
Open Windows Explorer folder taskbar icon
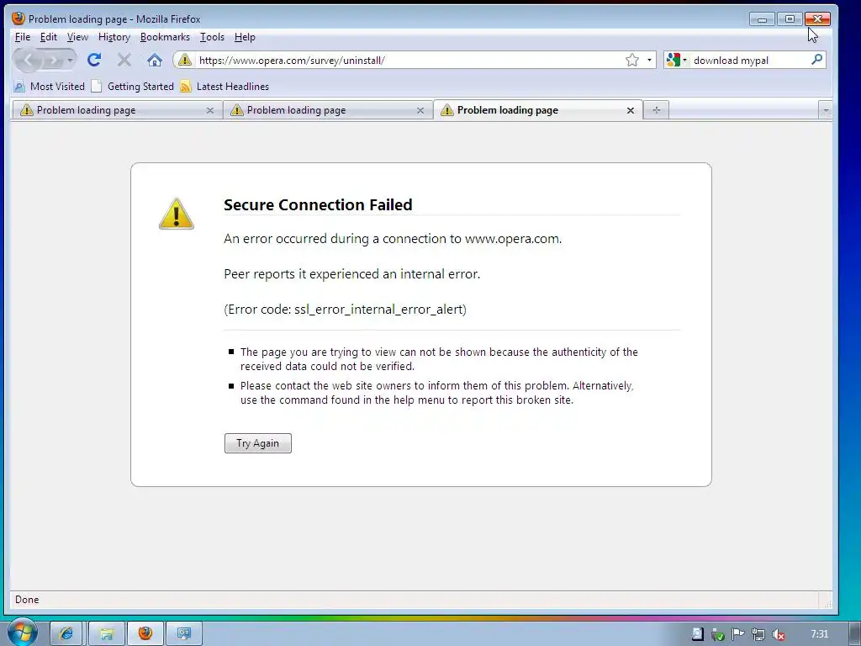tap(107, 633)
